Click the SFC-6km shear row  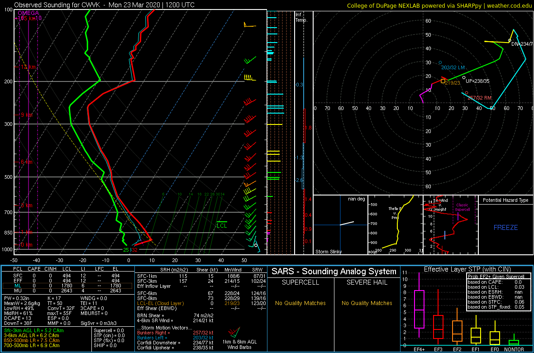pyautogui.click(x=202, y=293)
